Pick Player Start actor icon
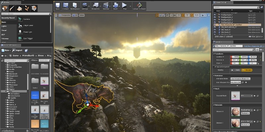This screenshot has width=265, height=132. click(x=20, y=26)
